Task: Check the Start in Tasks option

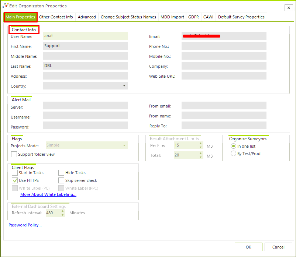Action: [x=15, y=173]
